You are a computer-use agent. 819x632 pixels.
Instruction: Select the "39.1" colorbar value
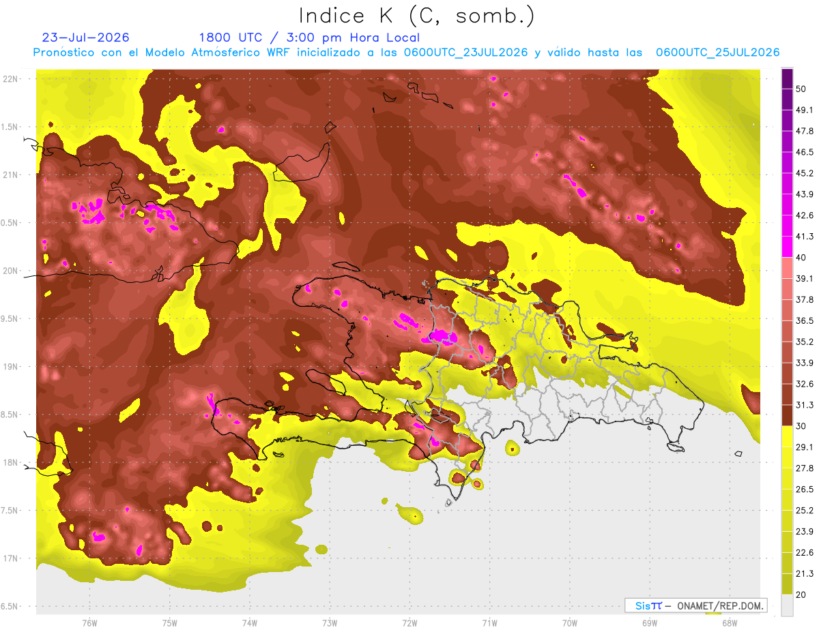[805, 279]
